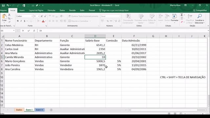
Task: Open the font color dropdown arrow
Action: (46, 21)
